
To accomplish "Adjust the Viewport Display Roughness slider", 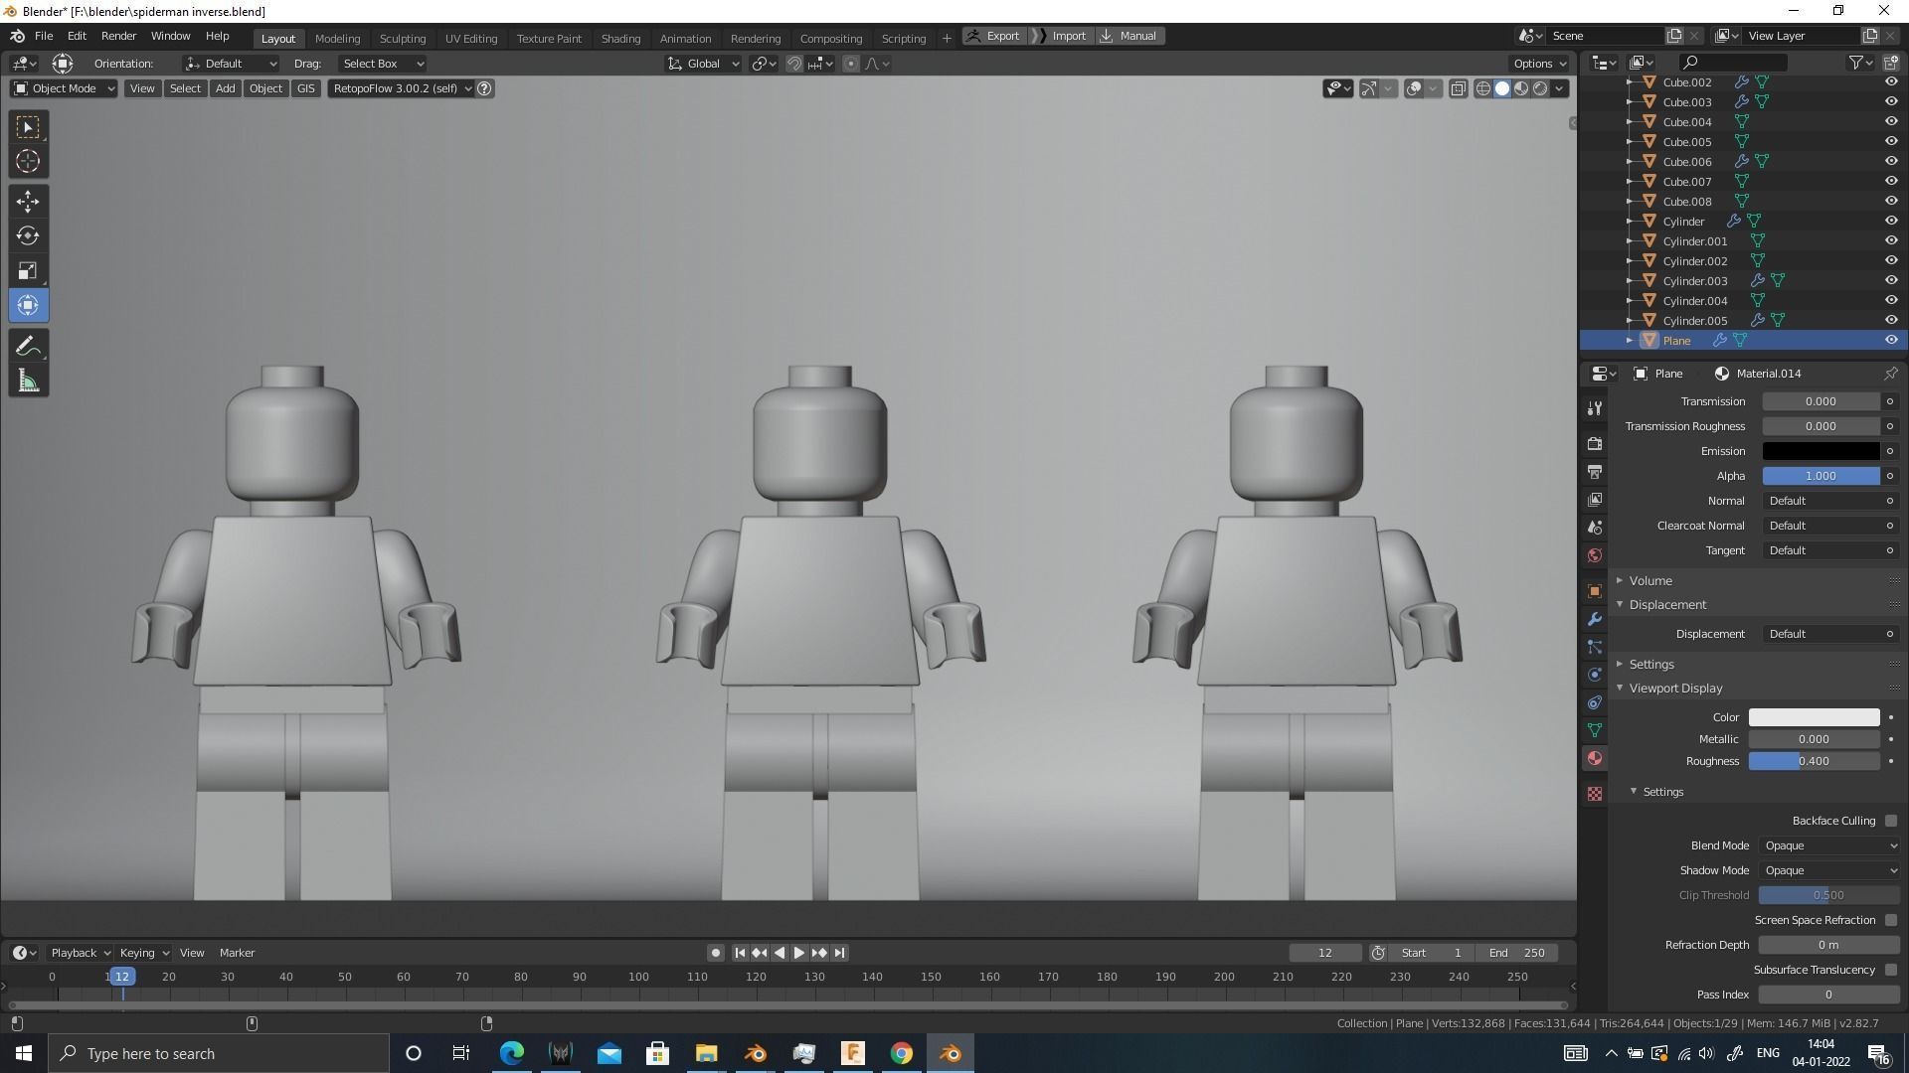I will tap(1814, 761).
